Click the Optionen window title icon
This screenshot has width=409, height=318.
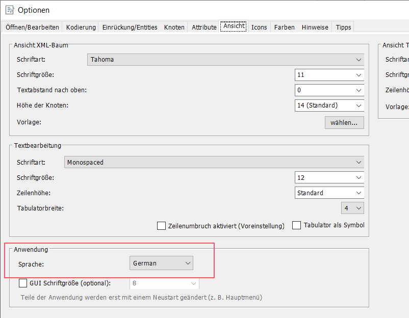(9, 10)
